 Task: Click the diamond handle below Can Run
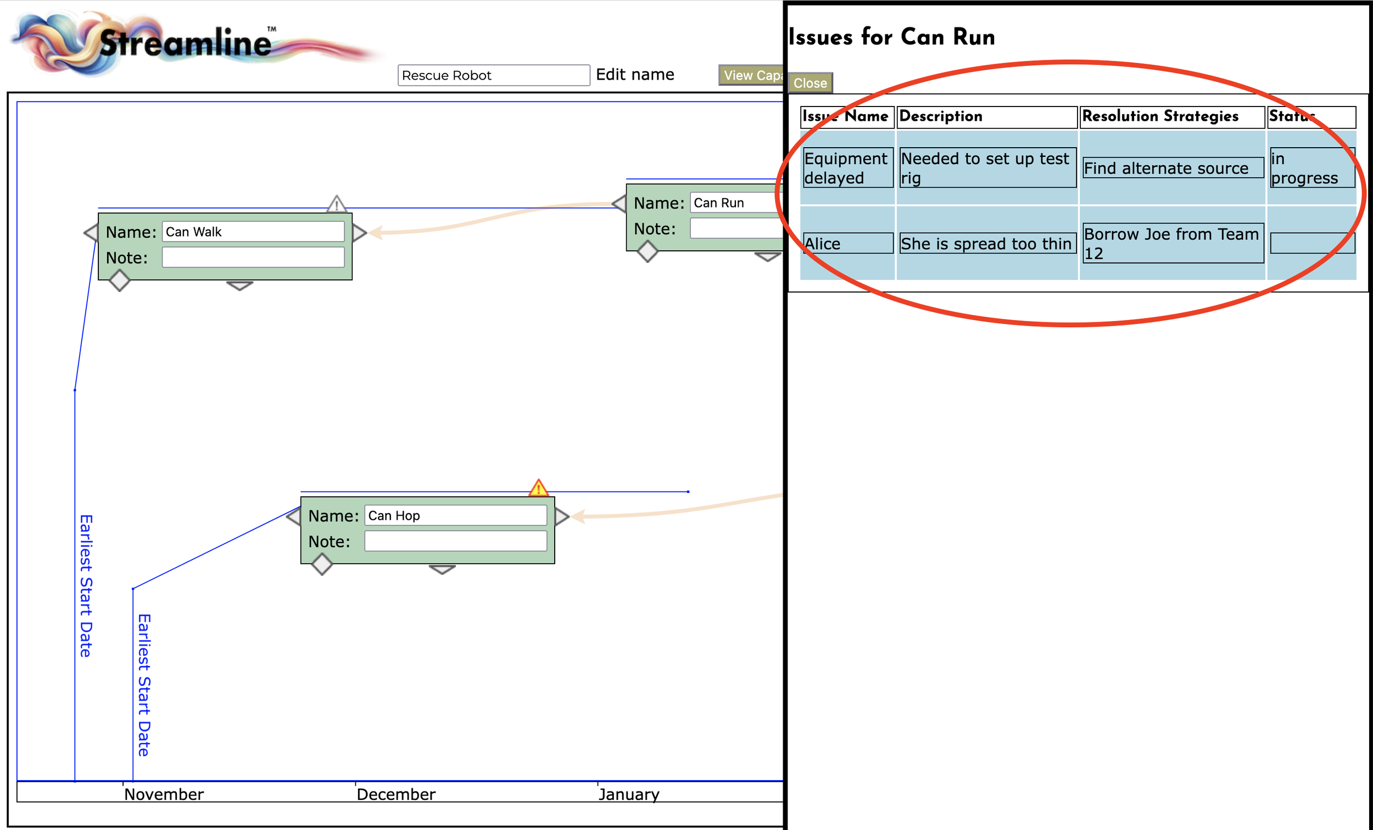pyautogui.click(x=648, y=251)
